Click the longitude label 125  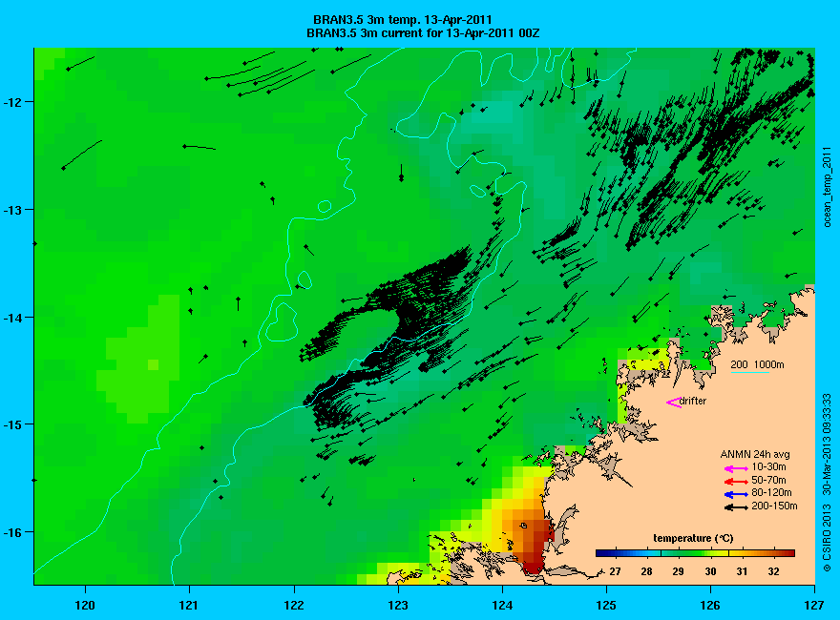point(606,605)
